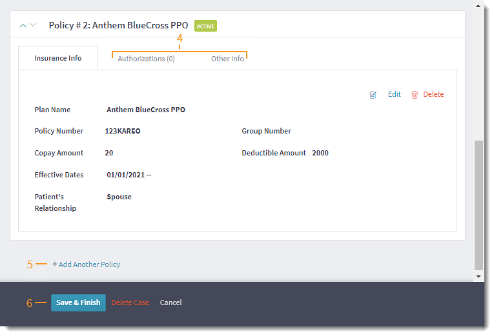Click the Policy Number label

click(x=59, y=131)
